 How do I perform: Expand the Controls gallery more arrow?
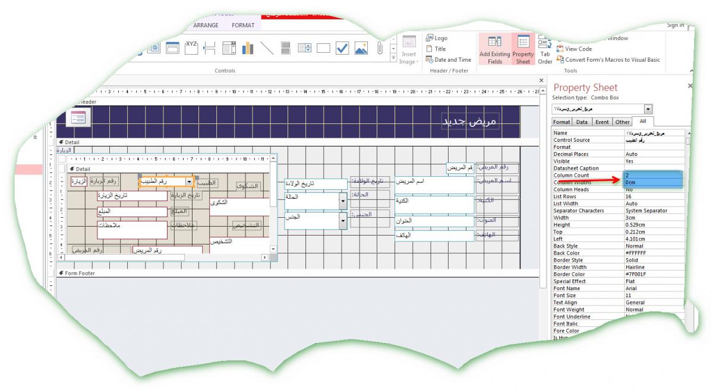tap(393, 57)
